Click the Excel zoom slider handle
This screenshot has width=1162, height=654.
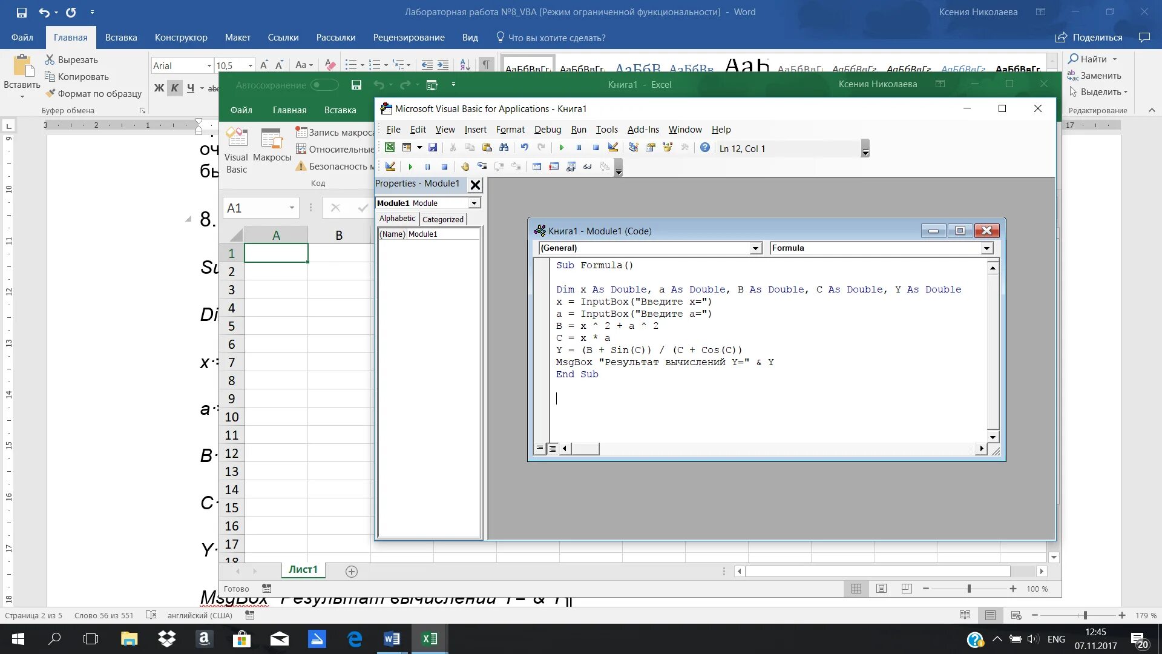(x=969, y=589)
